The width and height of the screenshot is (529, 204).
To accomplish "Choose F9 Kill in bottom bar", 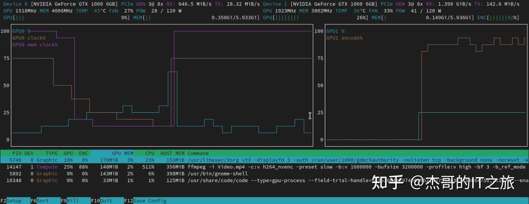I will 70,201.
